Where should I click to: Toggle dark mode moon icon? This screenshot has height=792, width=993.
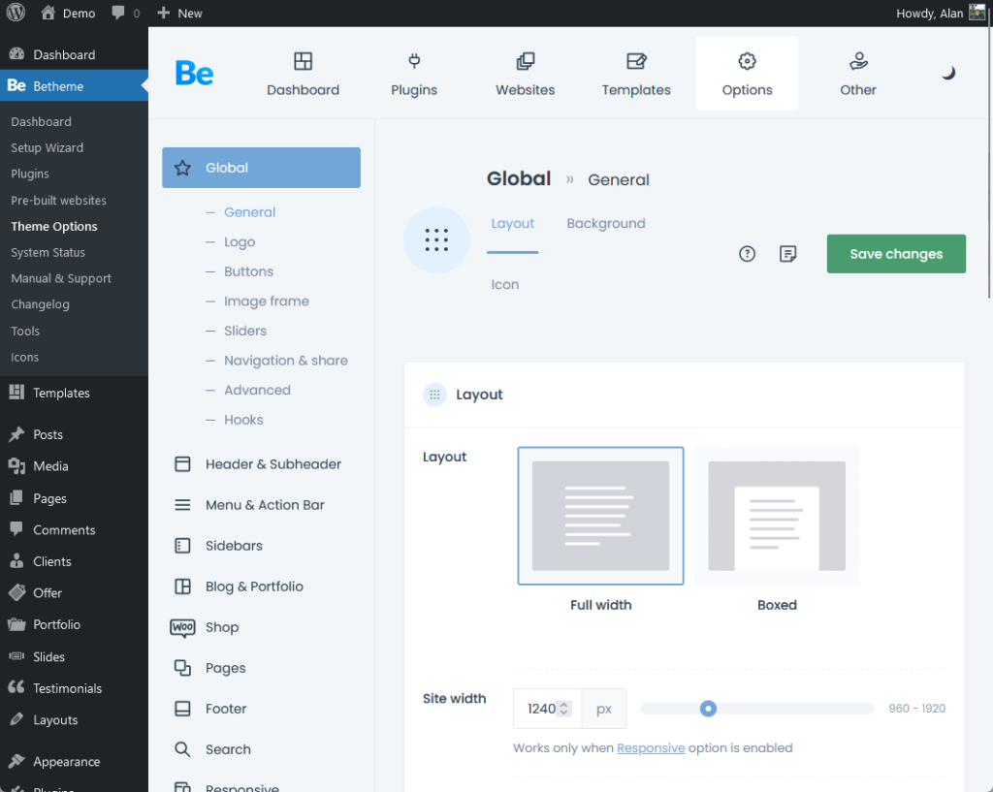click(948, 73)
